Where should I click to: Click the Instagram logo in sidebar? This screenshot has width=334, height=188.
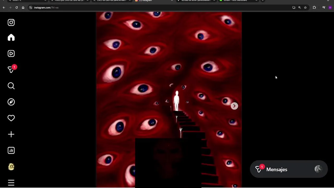click(x=11, y=22)
